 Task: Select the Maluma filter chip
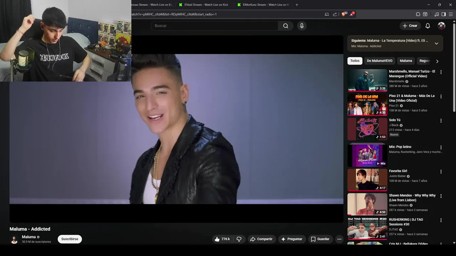point(406,61)
